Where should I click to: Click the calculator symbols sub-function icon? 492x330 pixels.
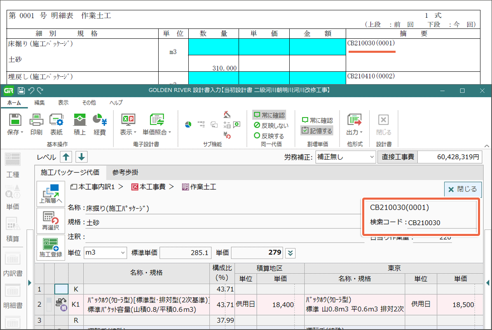pyautogui.click(x=227, y=125)
